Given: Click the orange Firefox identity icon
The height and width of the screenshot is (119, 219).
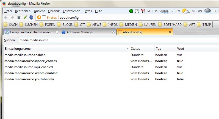Looking at the screenshot, I should point(39,18).
